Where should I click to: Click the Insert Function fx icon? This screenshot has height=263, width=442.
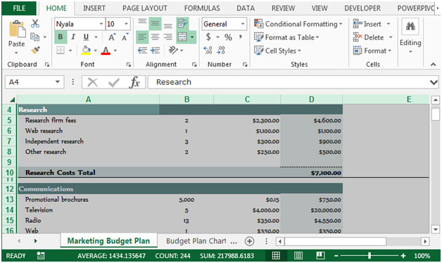(134, 82)
